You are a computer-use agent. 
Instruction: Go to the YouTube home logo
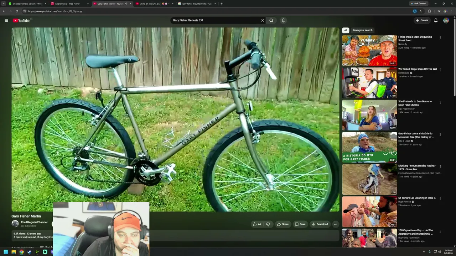click(21, 20)
